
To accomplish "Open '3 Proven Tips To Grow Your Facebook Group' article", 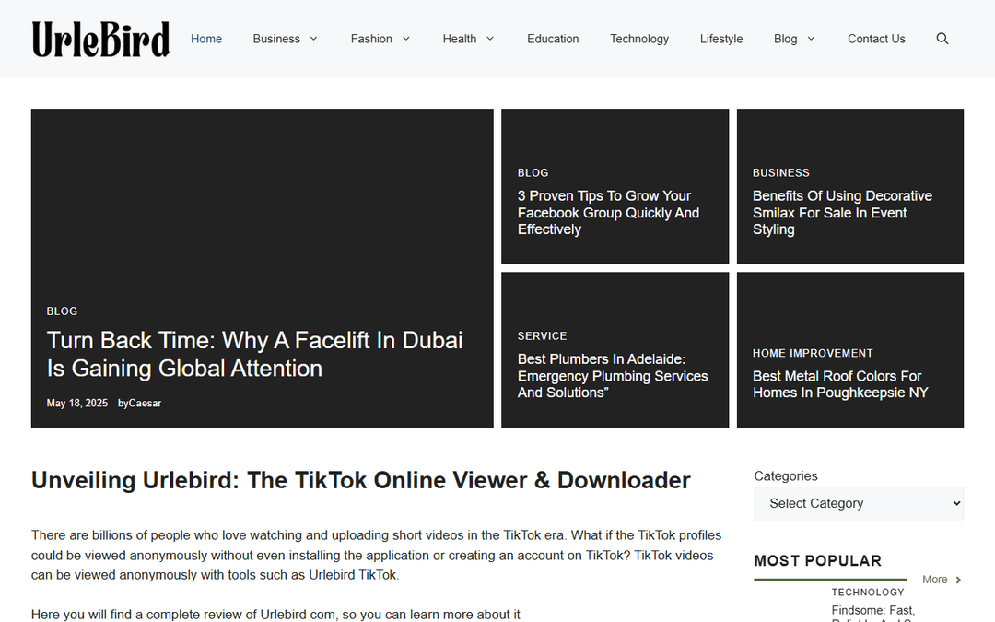I will (x=608, y=213).
